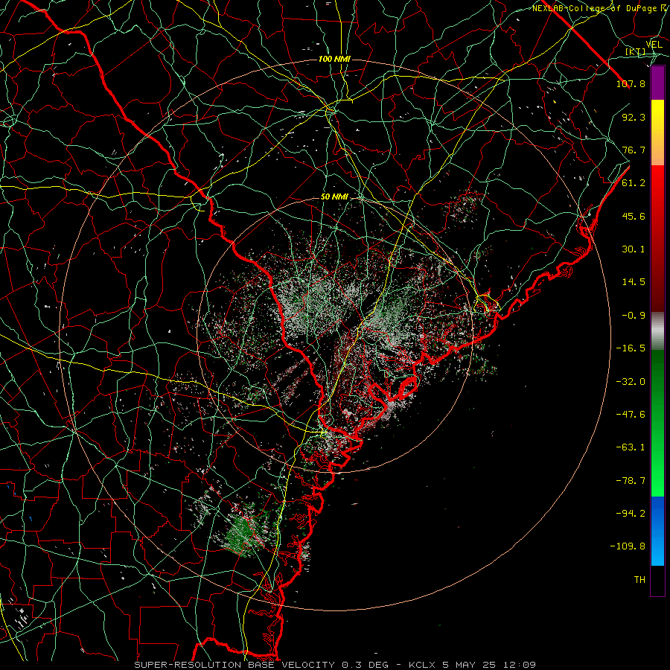Click the VEL legend title
The image size is (670, 670).
[x=654, y=45]
